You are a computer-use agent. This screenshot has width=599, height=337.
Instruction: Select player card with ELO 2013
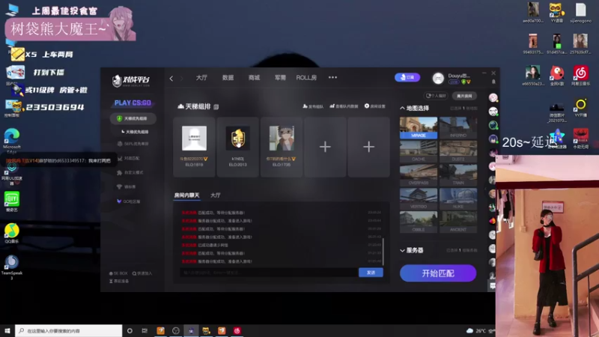point(237,147)
